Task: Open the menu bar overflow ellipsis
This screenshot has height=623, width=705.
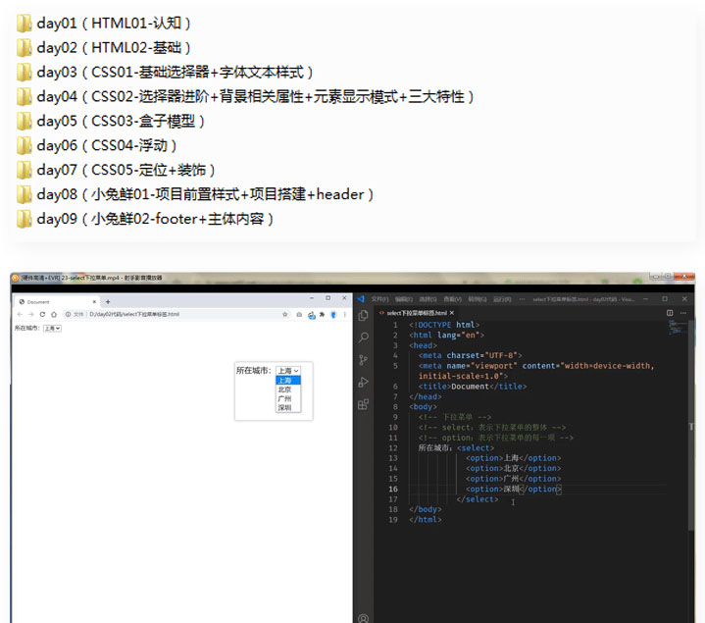Action: 522,299
